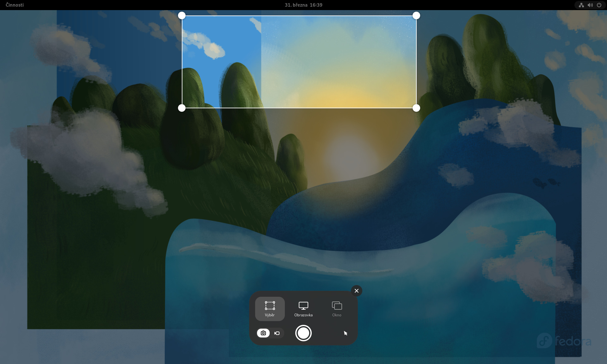Toggle the show pointer arrow button

(345, 333)
